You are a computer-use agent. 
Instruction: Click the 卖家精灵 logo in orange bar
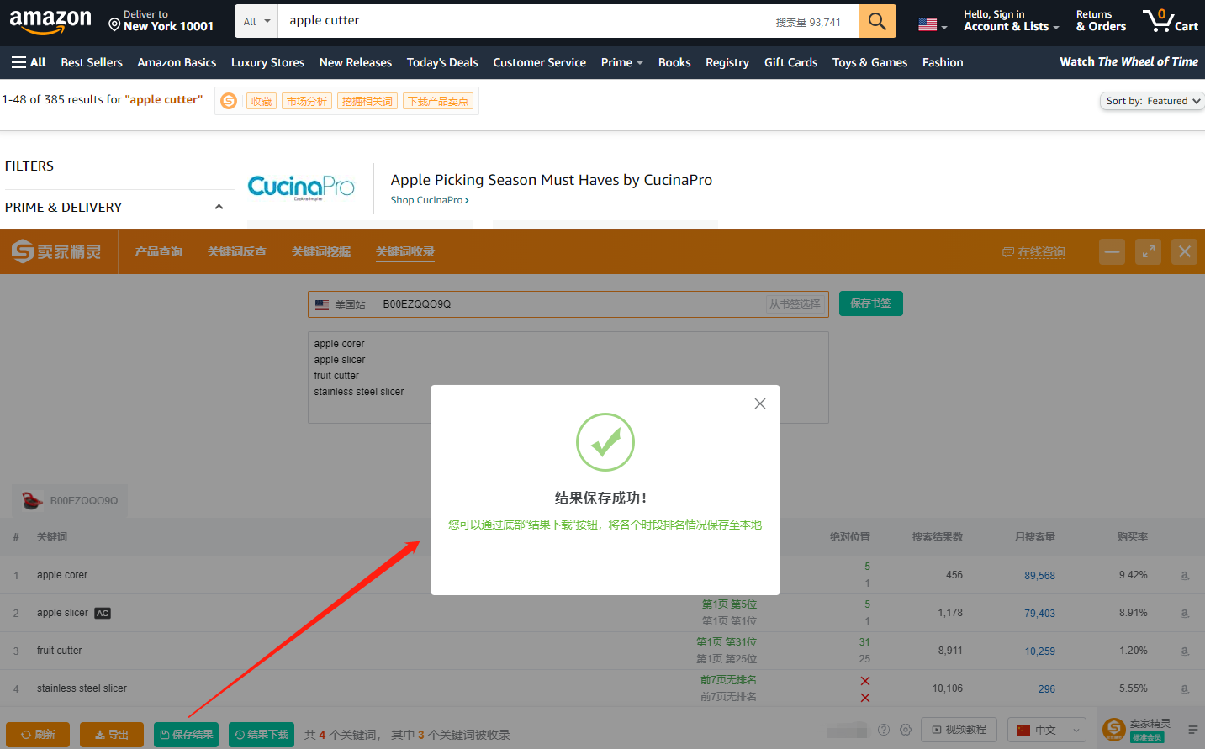tap(56, 251)
